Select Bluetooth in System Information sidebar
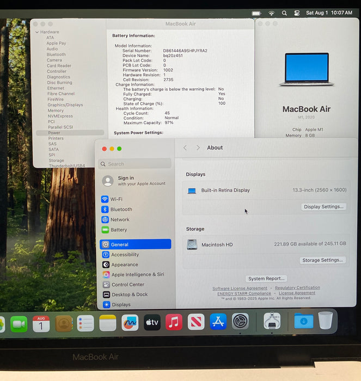This screenshot has height=381, width=361. click(x=56, y=54)
